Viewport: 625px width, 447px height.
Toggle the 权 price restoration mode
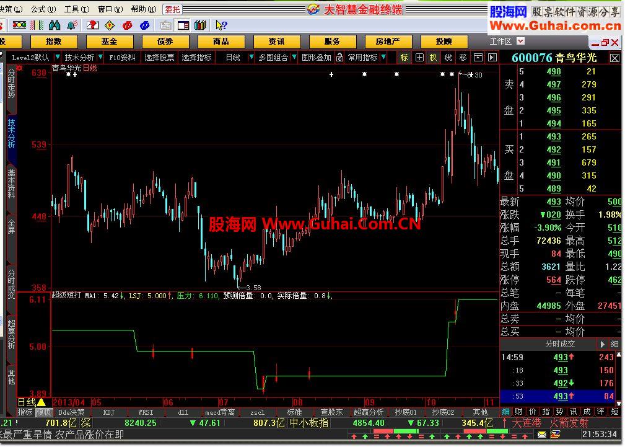tap(433, 57)
